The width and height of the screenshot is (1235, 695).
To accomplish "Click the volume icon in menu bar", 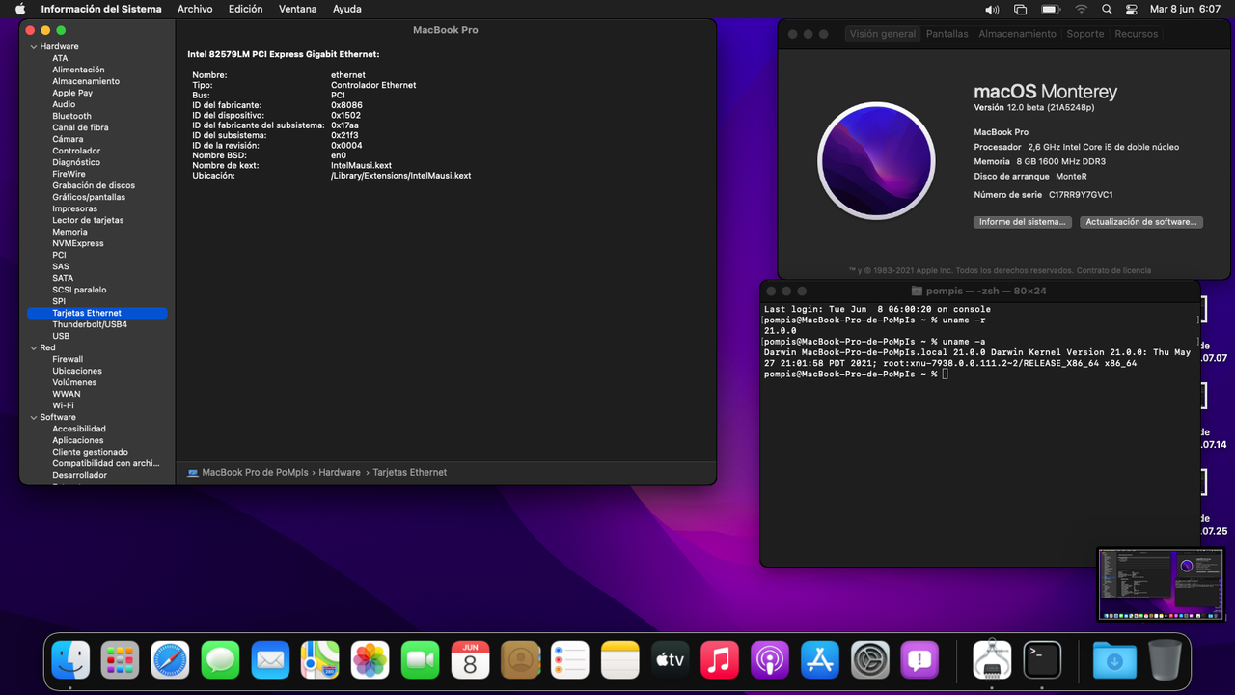I will click(x=992, y=9).
